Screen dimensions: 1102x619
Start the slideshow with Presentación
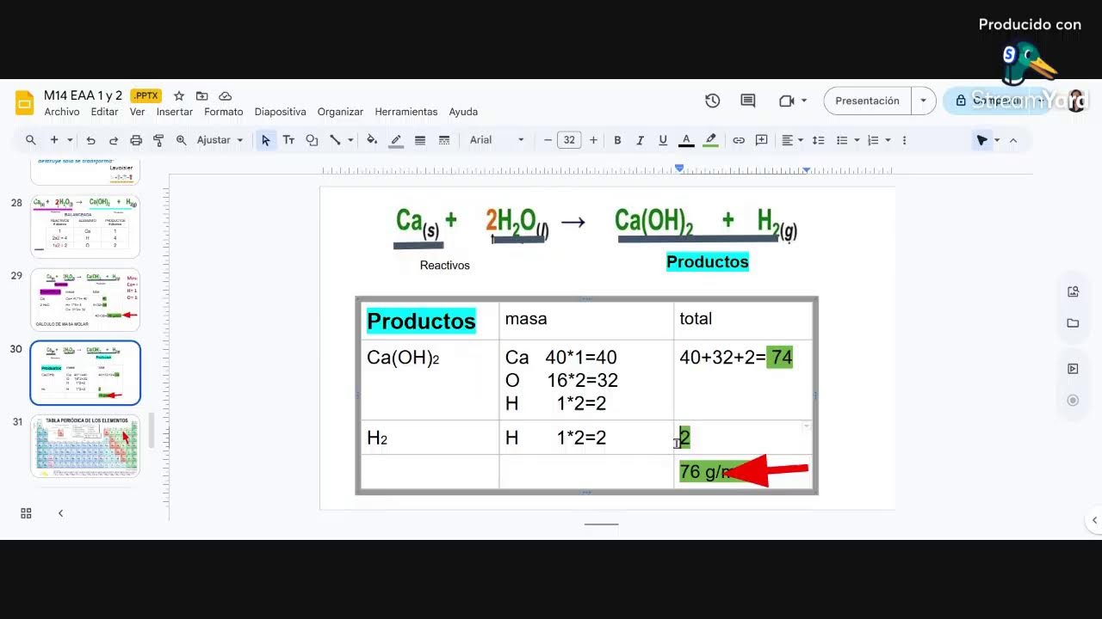(x=868, y=101)
